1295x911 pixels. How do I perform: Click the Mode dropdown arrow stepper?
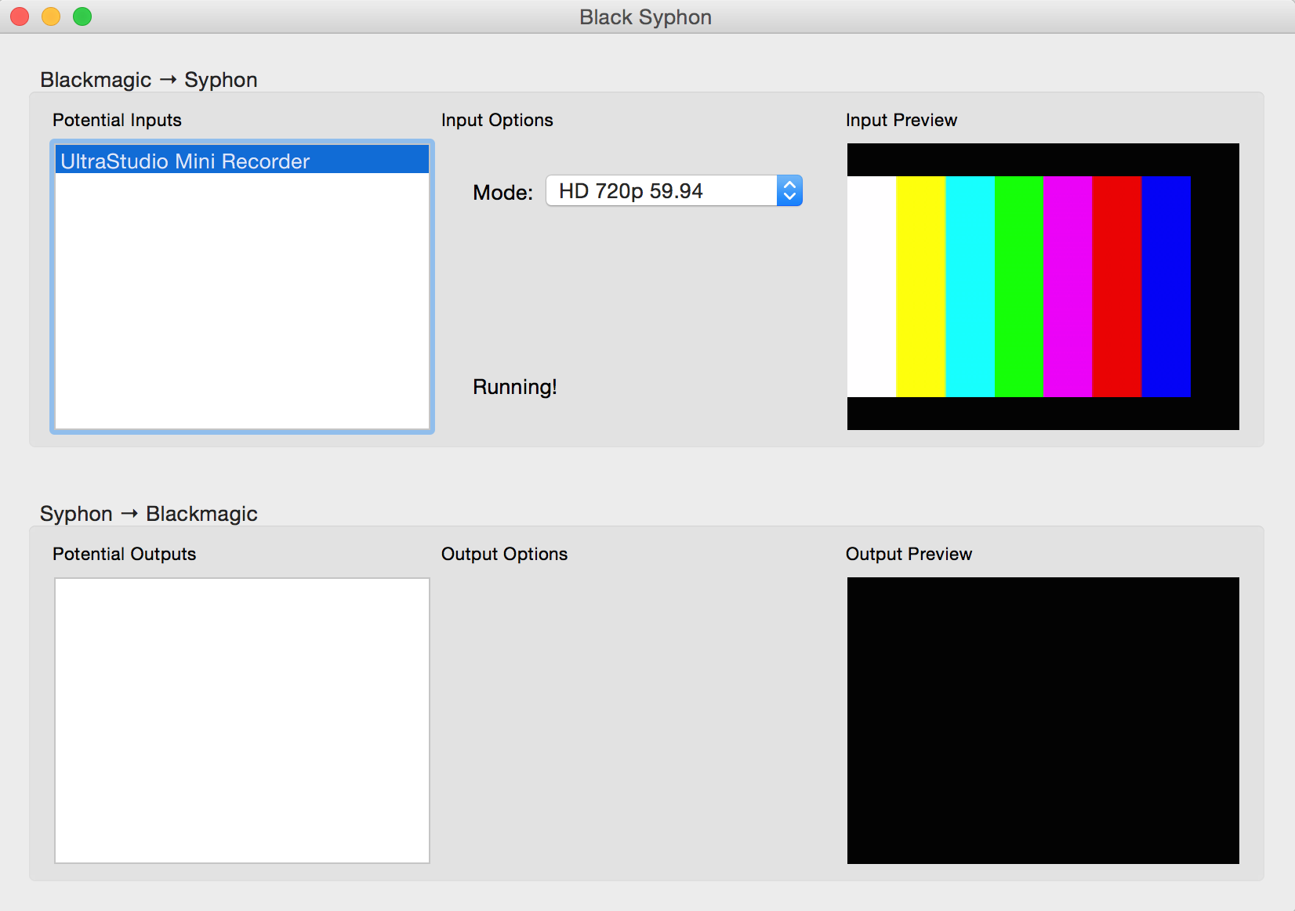[789, 190]
